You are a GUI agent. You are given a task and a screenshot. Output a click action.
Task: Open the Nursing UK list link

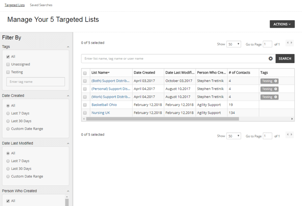point(101,113)
